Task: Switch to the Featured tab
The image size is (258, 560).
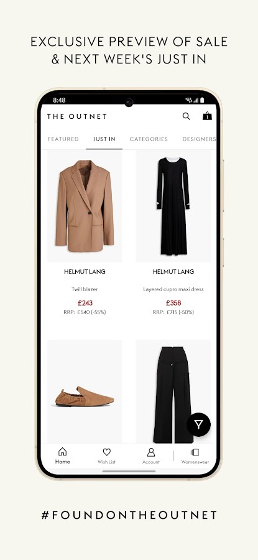Action: click(63, 139)
